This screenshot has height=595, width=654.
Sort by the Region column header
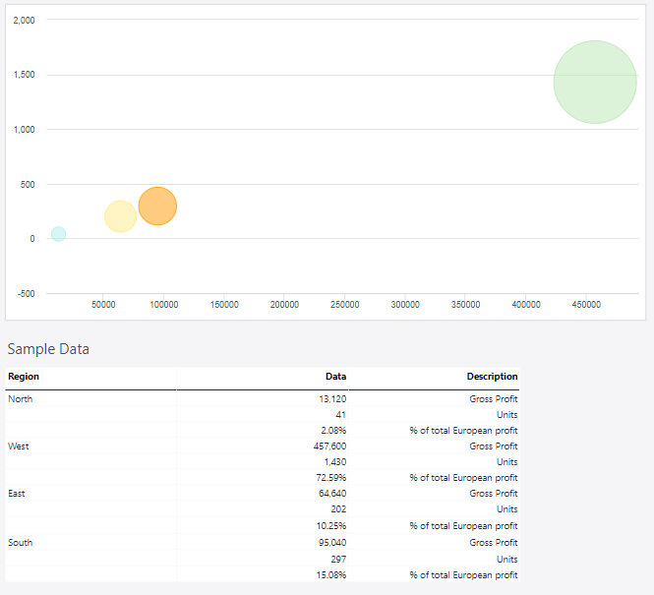click(24, 377)
